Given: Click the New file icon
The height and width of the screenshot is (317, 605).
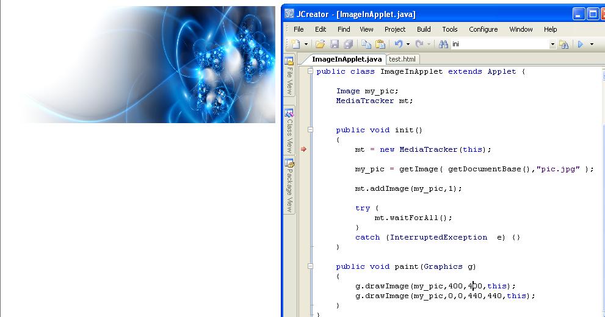Looking at the screenshot, I should (295, 45).
